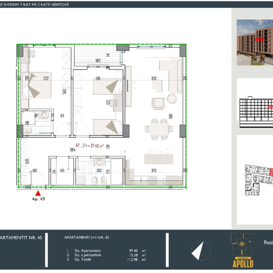Click the red highlighted unit in the elevation
Image resolution: width=273 pixels, height=273 pixels.
270,106
